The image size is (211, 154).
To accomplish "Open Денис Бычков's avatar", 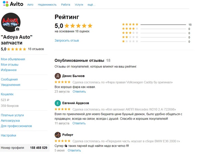I will [x=58, y=76].
